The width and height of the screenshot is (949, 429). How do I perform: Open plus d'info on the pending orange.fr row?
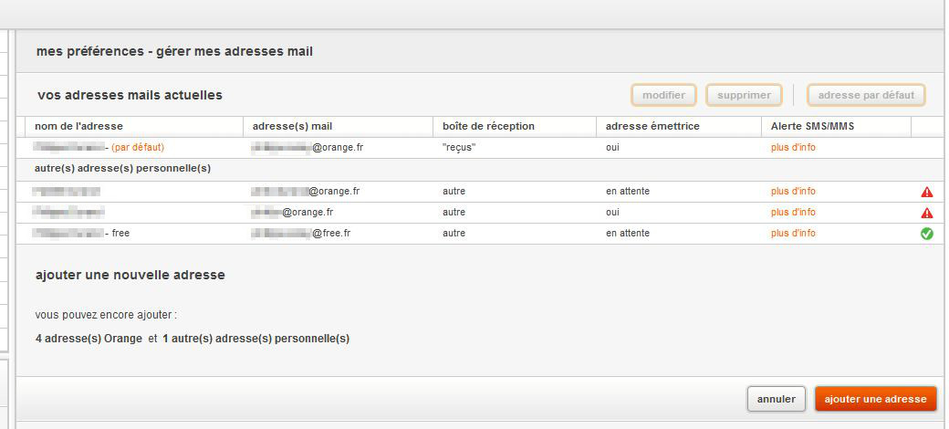[x=793, y=192]
